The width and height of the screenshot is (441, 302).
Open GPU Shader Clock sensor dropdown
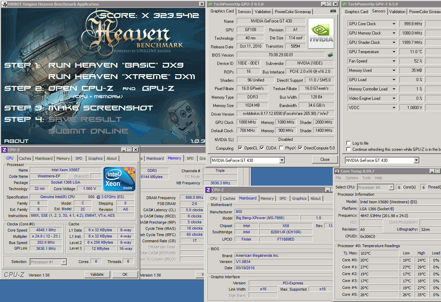point(394,42)
